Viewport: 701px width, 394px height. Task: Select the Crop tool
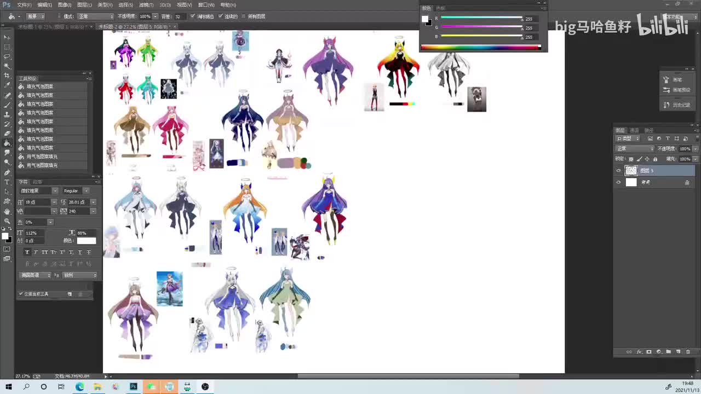(x=7, y=76)
